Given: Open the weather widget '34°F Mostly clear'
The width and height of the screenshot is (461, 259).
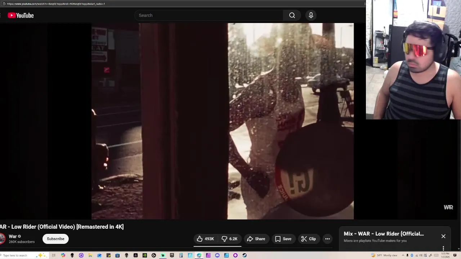Looking at the screenshot, I should click(384, 255).
